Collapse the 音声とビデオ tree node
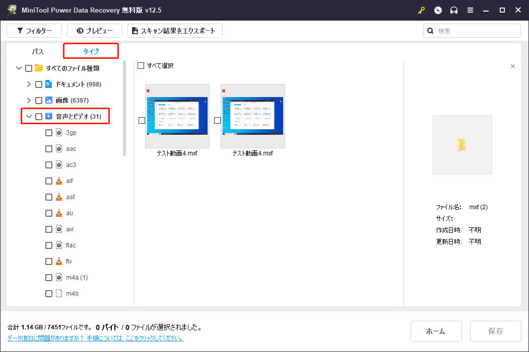Viewport: 529px width, 352px height. coord(29,116)
